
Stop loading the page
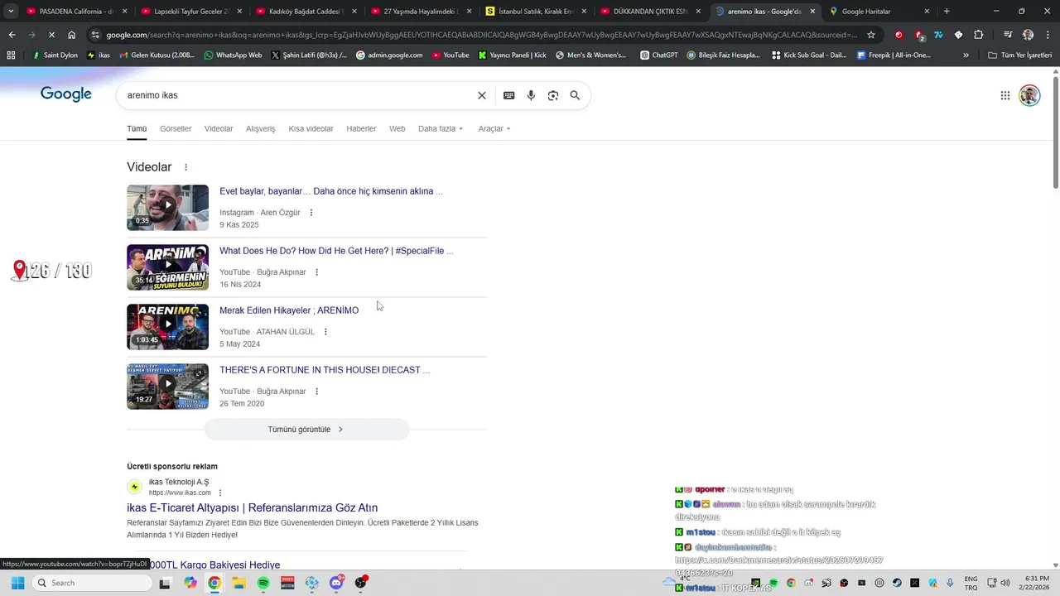click(x=51, y=35)
